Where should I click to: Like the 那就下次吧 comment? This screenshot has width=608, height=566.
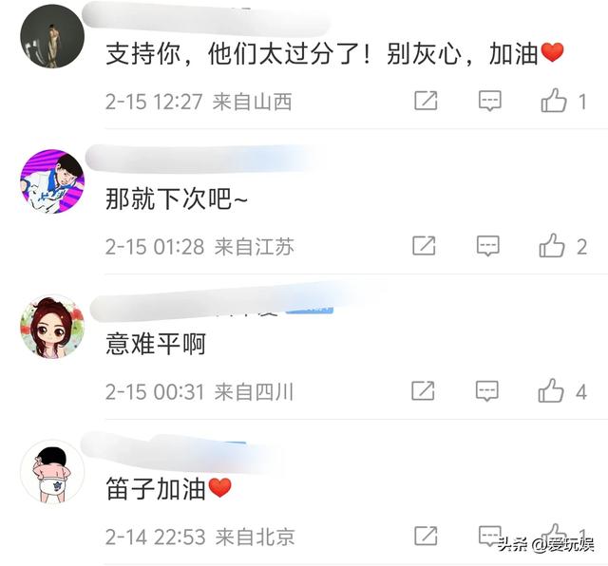coord(552,245)
